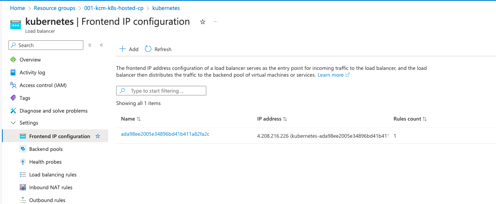Open Inbound NAT rules
This screenshot has width=496, height=204.
click(x=50, y=187)
